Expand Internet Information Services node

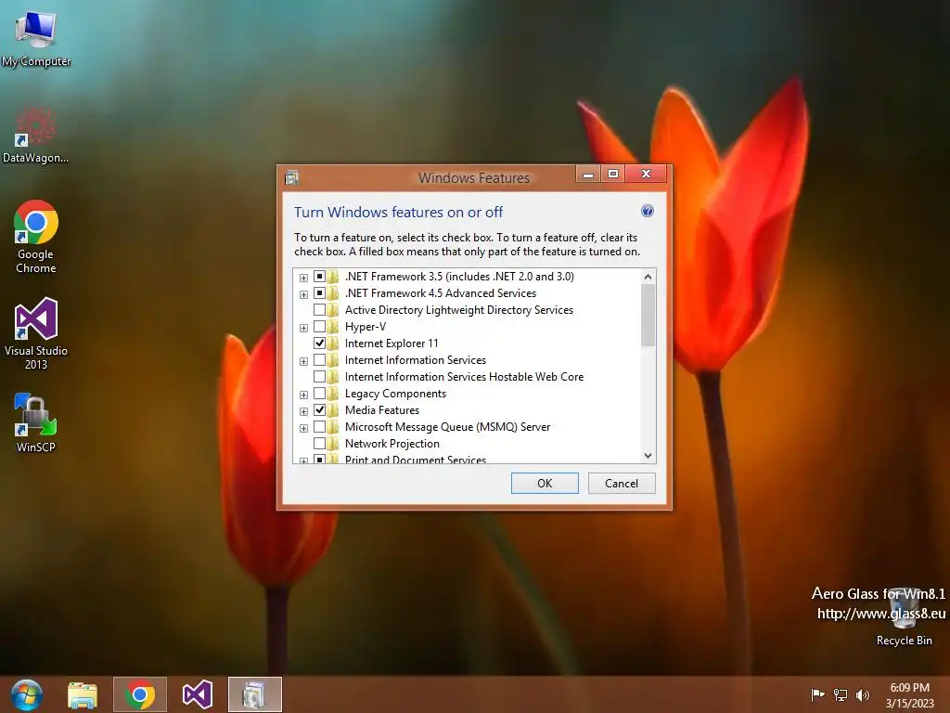[303, 361]
